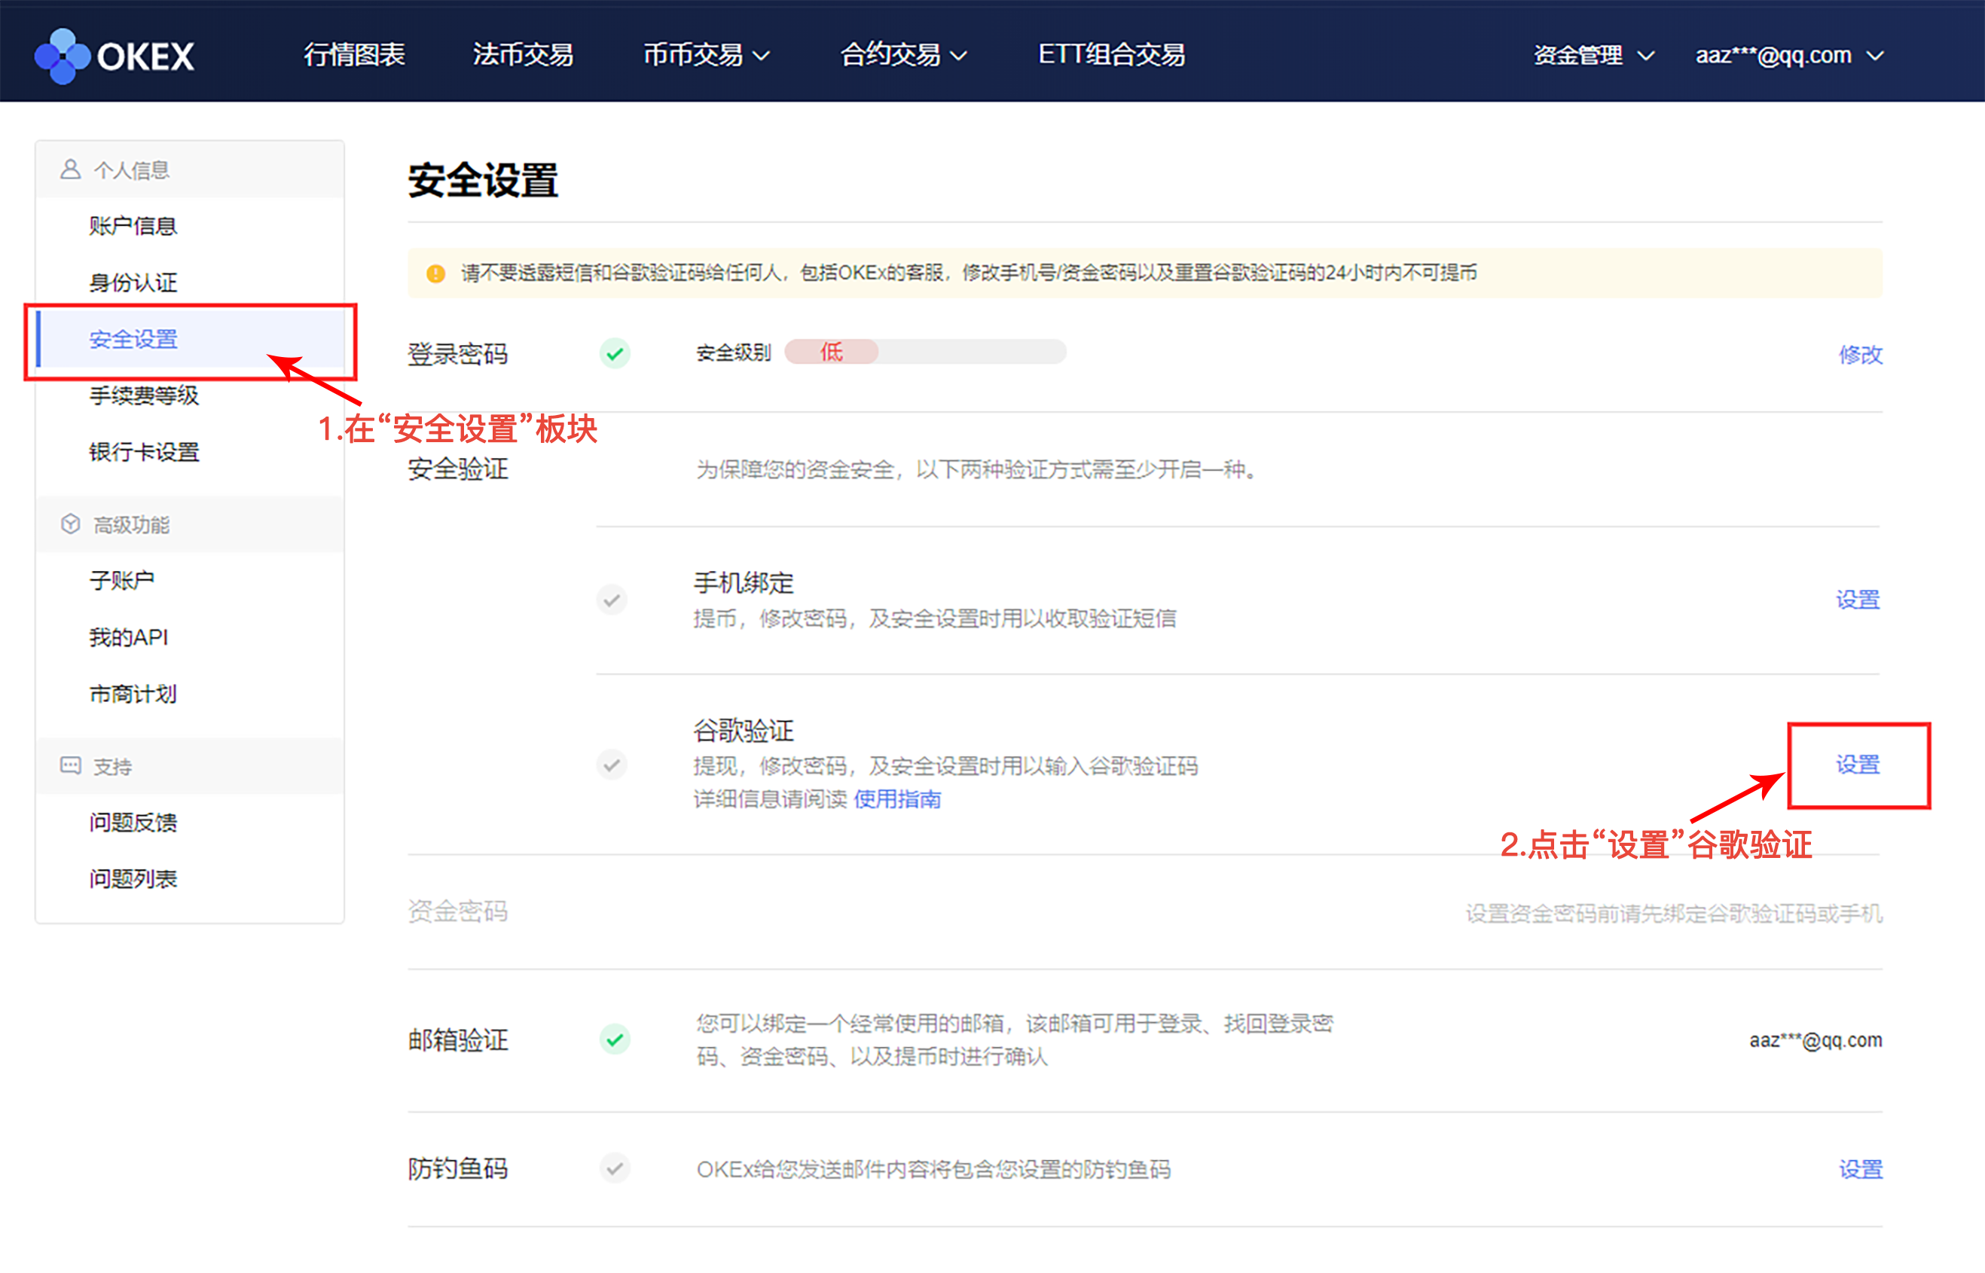Click 修改 for the login password
The width and height of the screenshot is (1985, 1273).
[x=1860, y=355]
